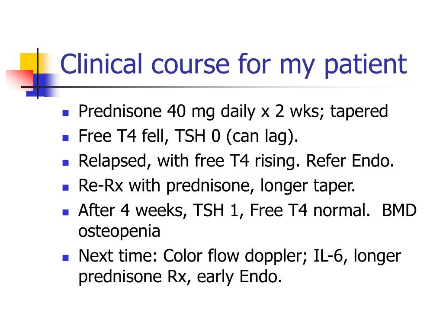Select the bullet marker before 'Free T4 fell'

point(66,138)
